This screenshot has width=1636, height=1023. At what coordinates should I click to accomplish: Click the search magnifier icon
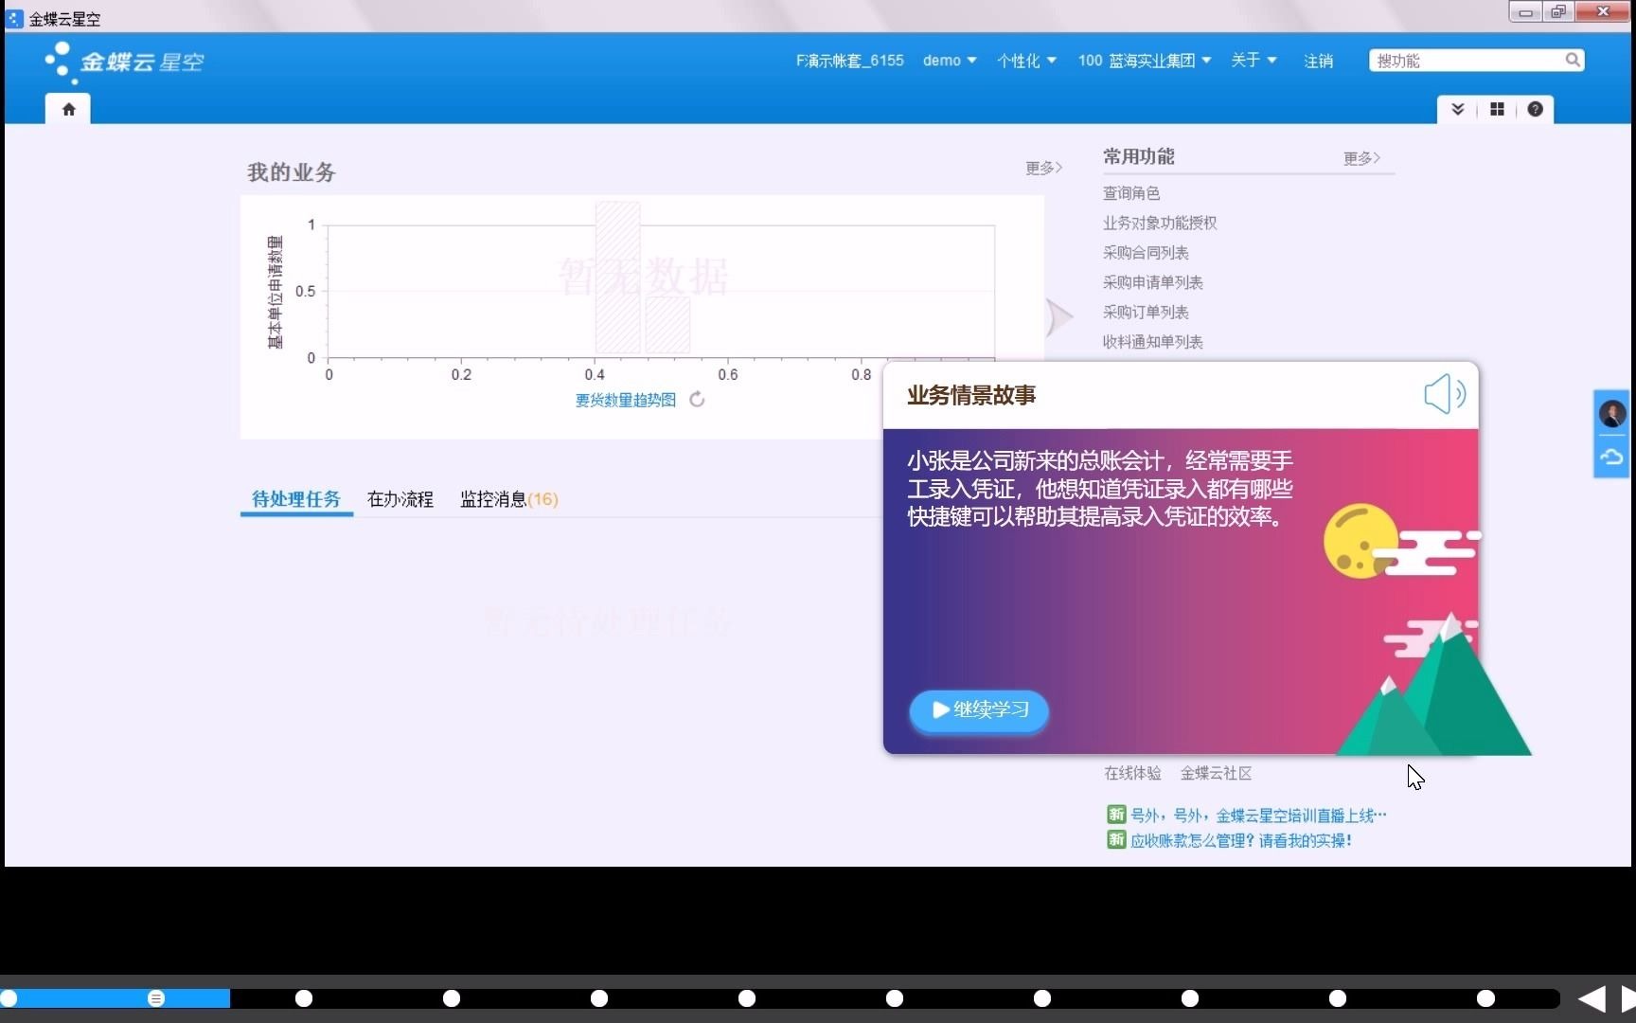click(x=1573, y=61)
